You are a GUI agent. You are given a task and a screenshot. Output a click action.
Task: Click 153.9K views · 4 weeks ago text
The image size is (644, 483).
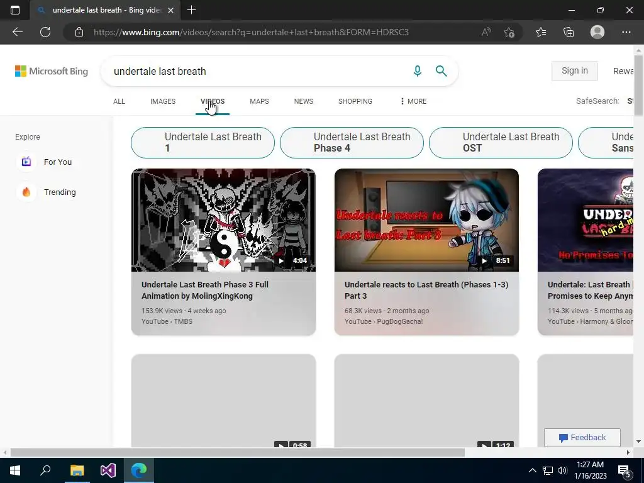click(184, 311)
